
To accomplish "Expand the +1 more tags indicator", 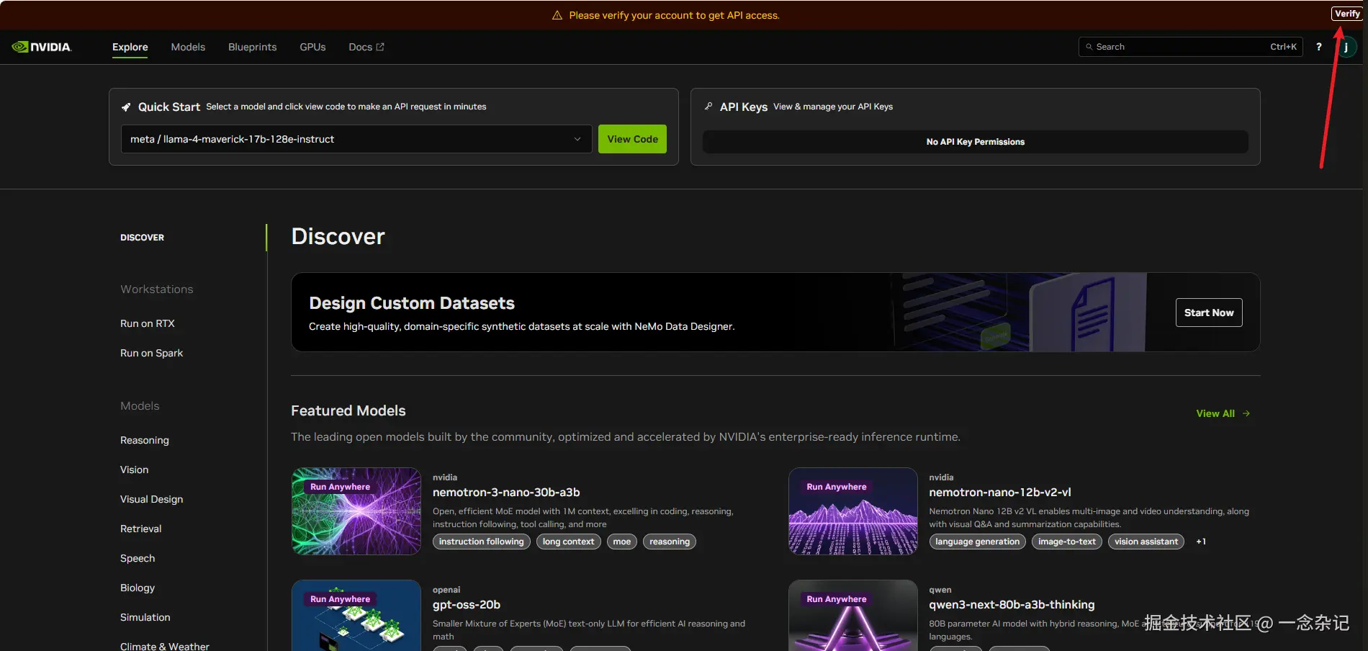I will pyautogui.click(x=1201, y=542).
